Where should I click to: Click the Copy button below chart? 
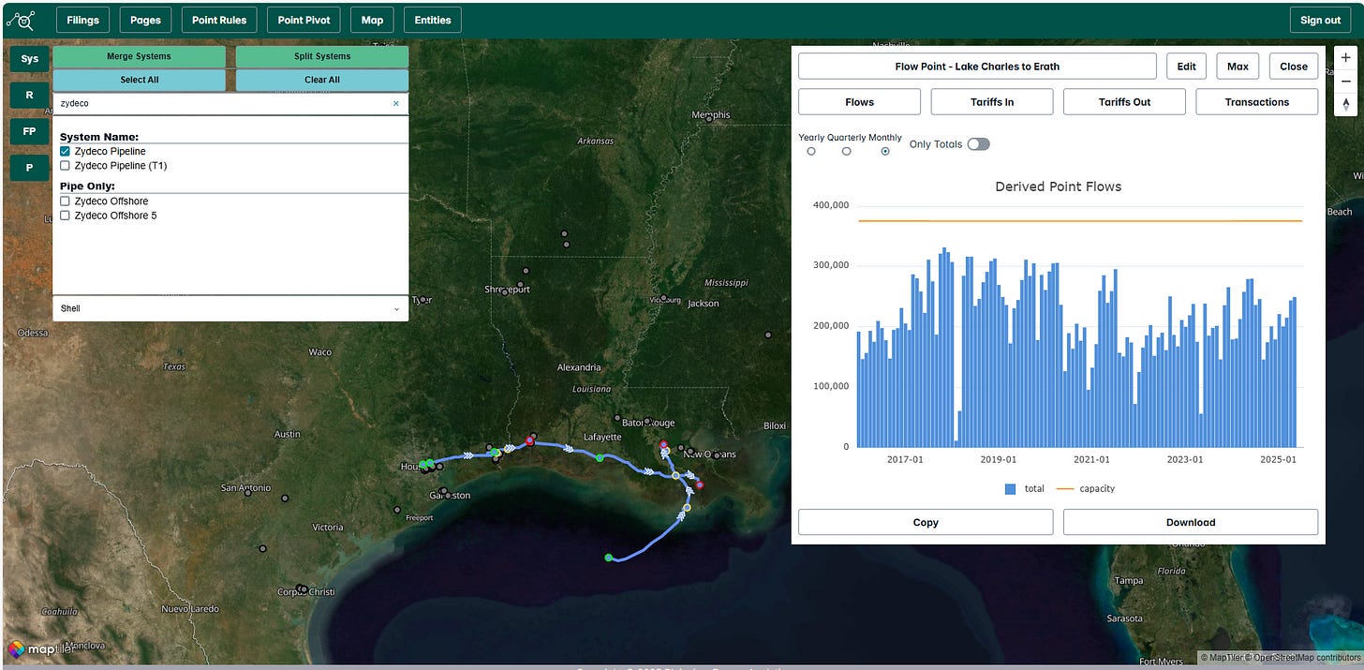926,522
